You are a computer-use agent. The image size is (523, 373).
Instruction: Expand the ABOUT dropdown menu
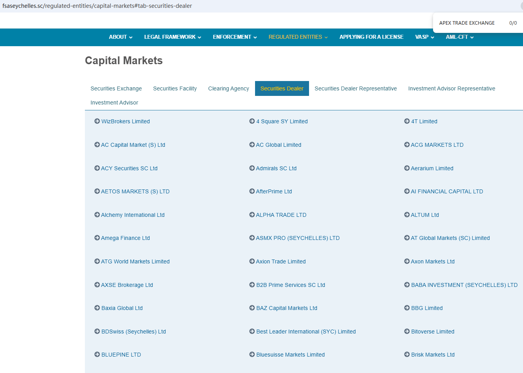pos(120,37)
